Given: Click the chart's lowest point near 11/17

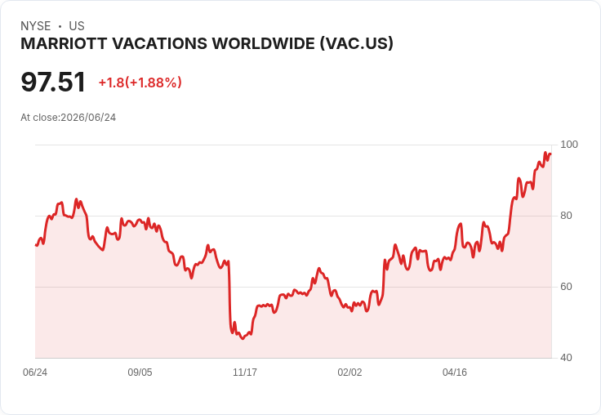Looking at the screenshot, I should pos(243,338).
